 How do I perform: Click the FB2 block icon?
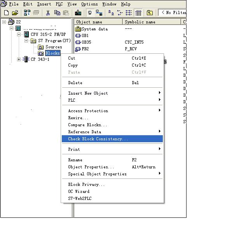pyautogui.click(x=78, y=49)
